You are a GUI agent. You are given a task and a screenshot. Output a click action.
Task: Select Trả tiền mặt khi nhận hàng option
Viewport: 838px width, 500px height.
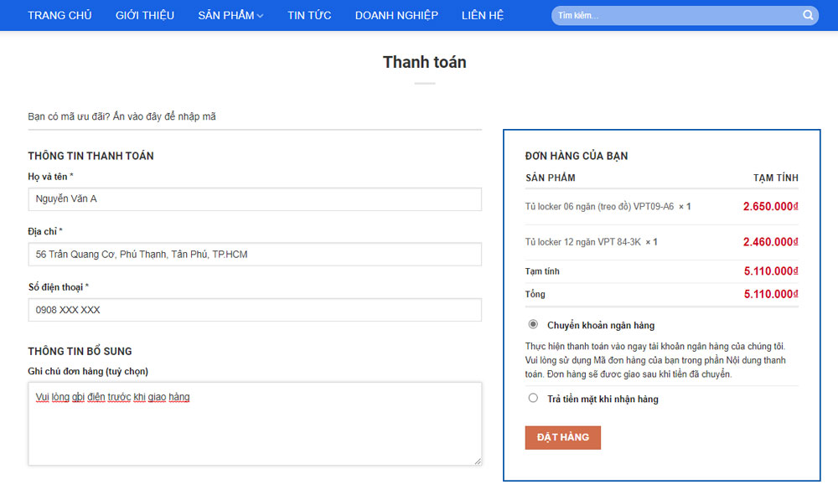(533, 398)
